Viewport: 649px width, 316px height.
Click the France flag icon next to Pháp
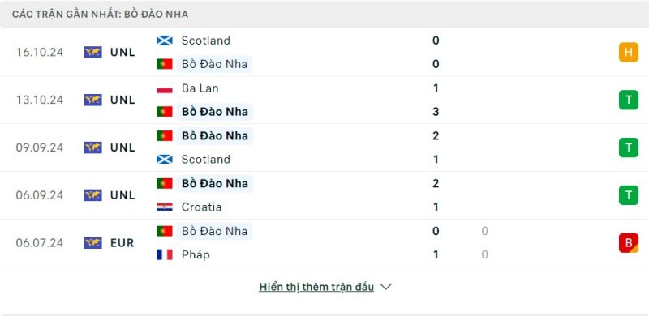coord(165,254)
